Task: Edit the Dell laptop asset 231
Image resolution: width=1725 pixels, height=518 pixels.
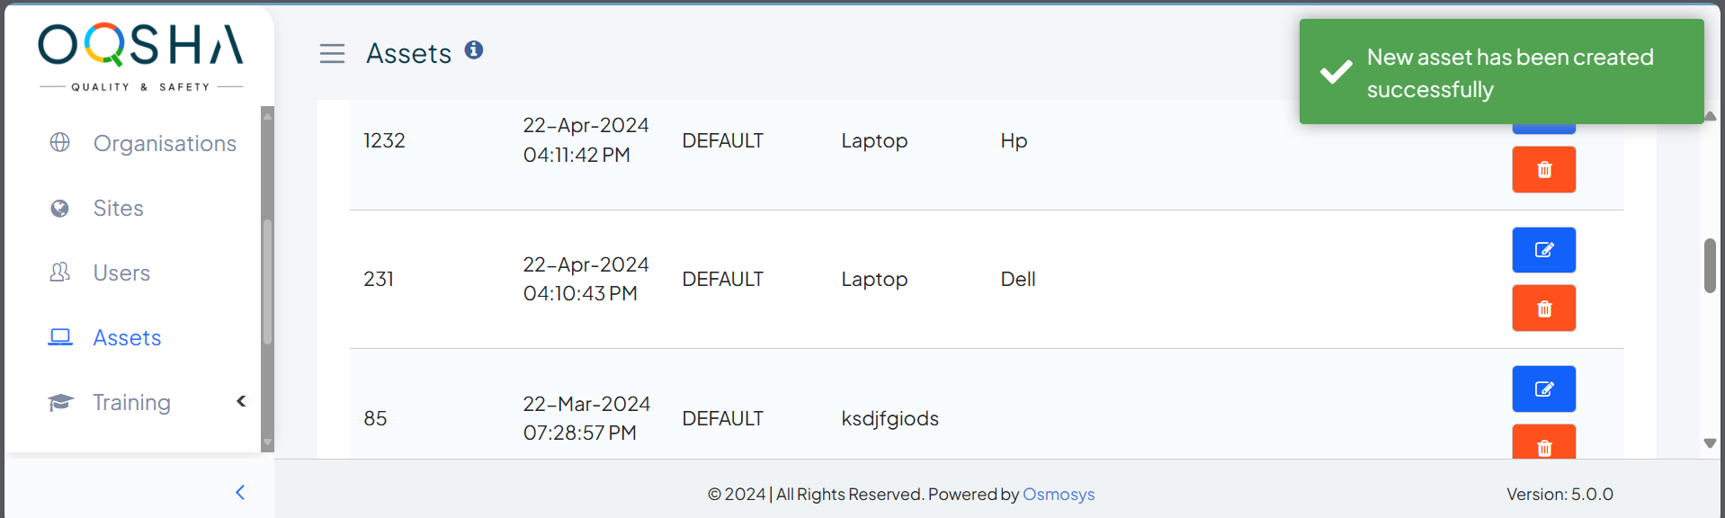Action: [x=1543, y=250]
